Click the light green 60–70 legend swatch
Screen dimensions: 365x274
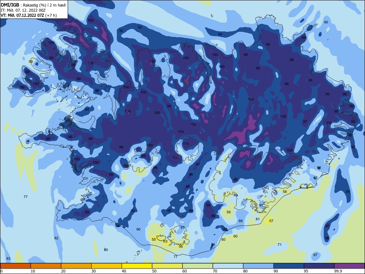(197, 266)
